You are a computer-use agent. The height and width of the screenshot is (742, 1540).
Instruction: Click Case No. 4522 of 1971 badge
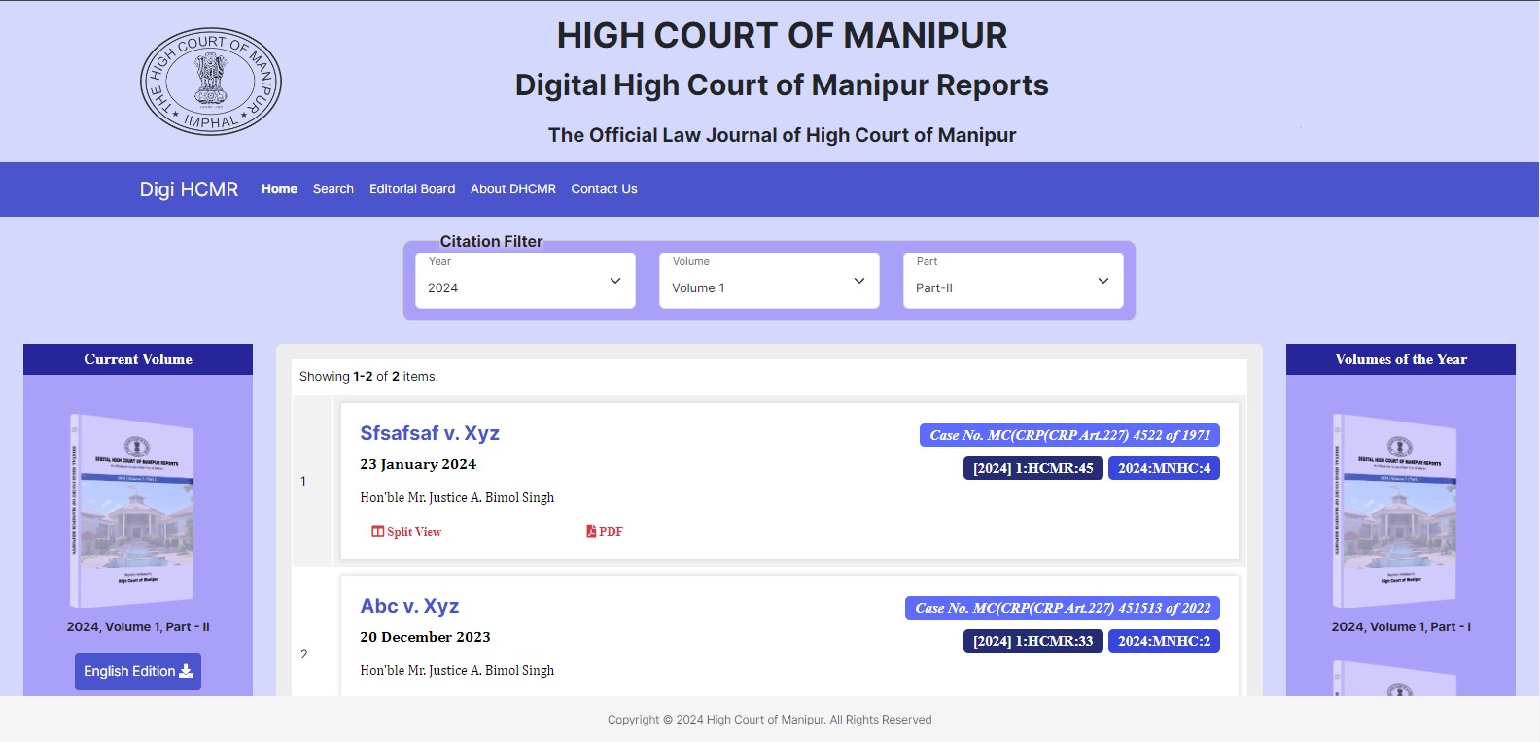pos(1069,435)
